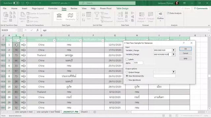The height and width of the screenshot is (118, 211).
Task: Select the Geography data type
Action: tap(70, 17)
